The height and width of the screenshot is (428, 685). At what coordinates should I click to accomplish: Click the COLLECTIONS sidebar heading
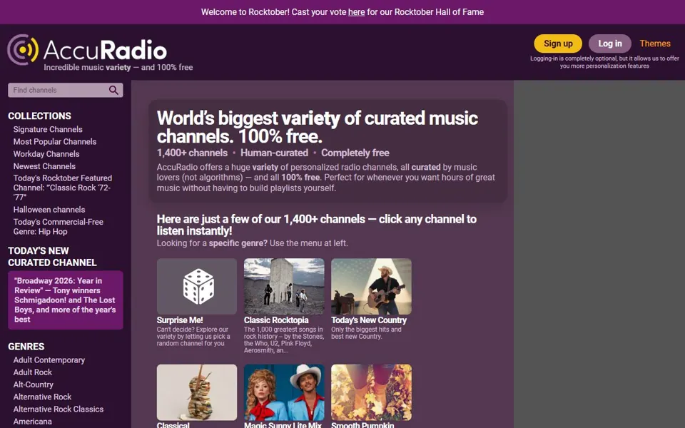(39, 116)
